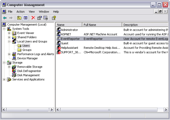
Task: Open the View menu
Action: click(32, 12)
